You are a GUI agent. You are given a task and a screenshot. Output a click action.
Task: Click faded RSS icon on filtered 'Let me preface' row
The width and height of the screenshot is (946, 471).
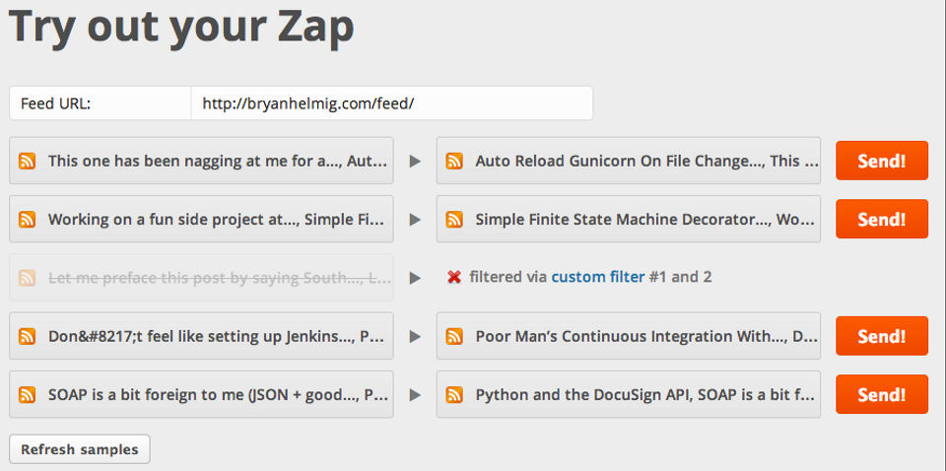29,278
